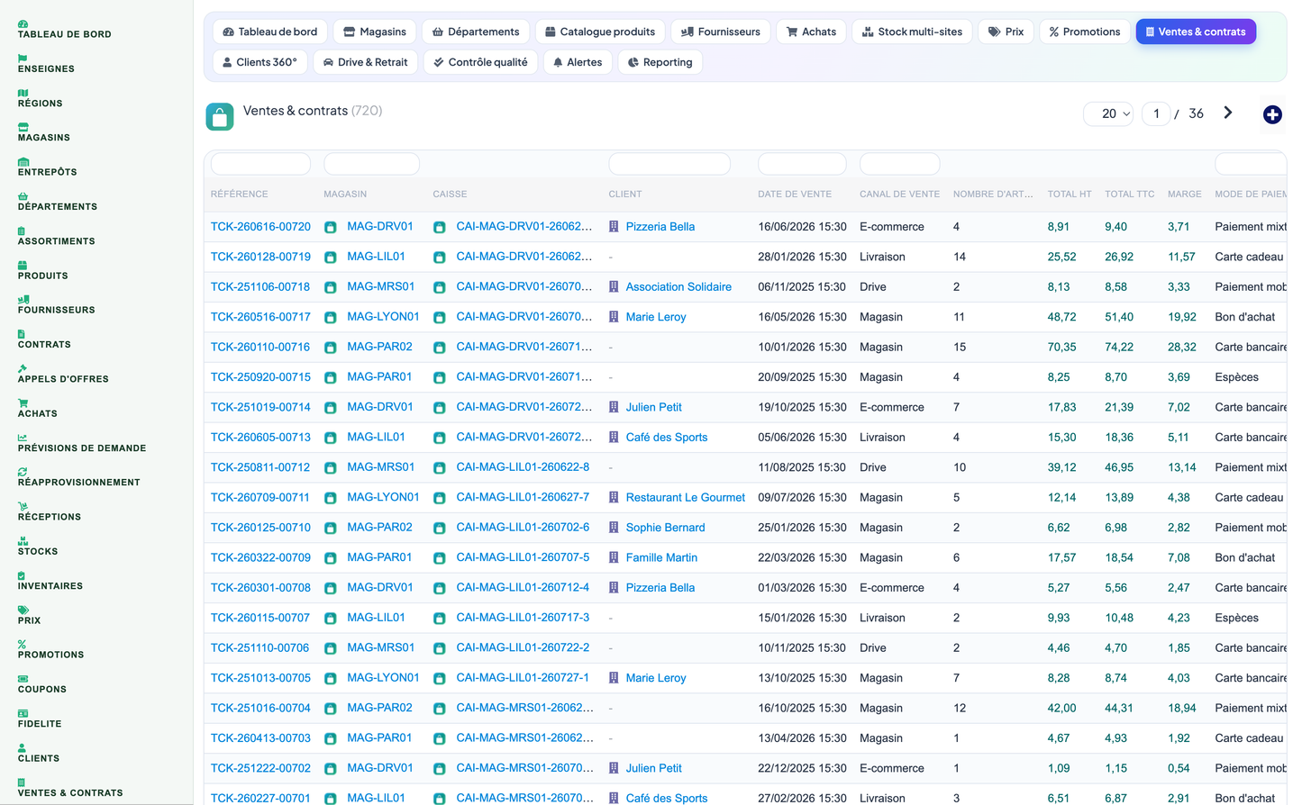Click the Client filter field
Viewport: 1302px width, 805px height.
tap(669, 164)
